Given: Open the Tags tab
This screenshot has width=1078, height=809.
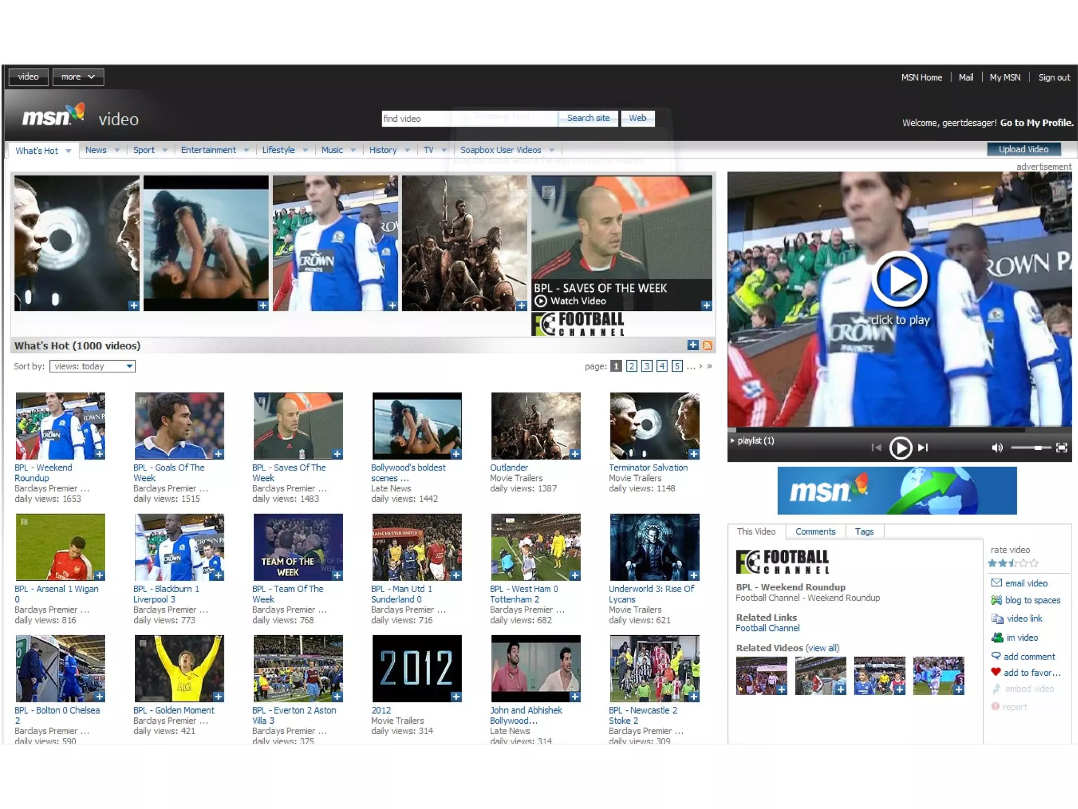Looking at the screenshot, I should (864, 531).
